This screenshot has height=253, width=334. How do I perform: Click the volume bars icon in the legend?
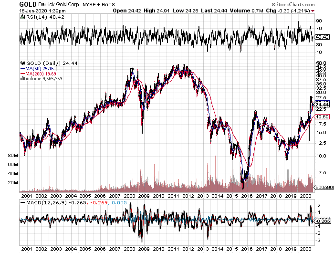pos(22,78)
